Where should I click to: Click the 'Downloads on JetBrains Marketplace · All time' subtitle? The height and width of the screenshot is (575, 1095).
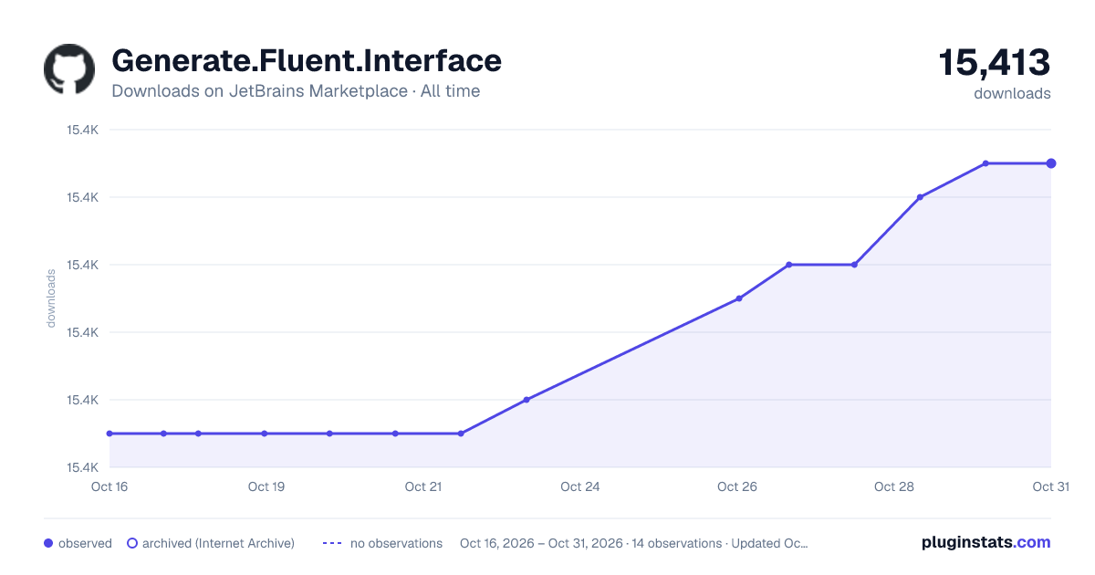(296, 91)
